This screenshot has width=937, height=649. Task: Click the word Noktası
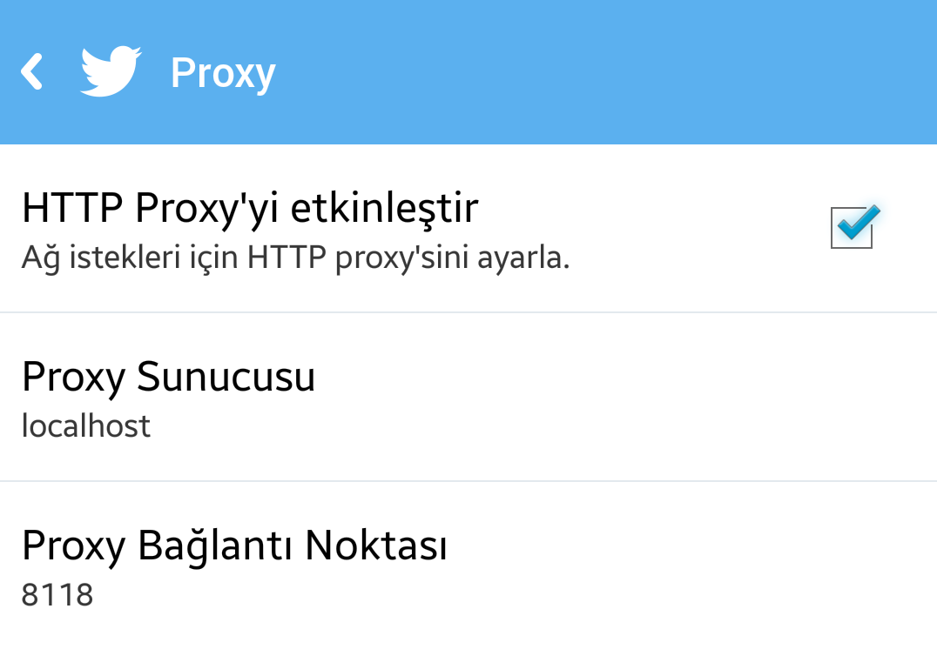coord(376,545)
